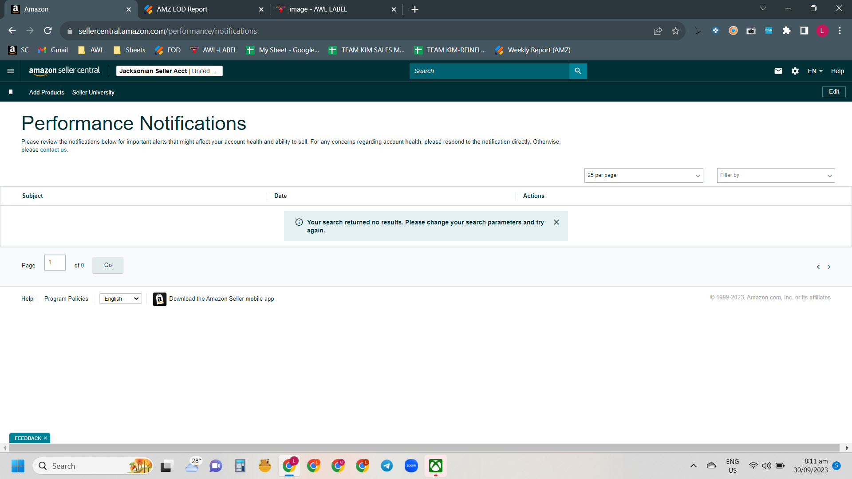Open the clock and date panel
The width and height of the screenshot is (852, 479).
pos(811,466)
